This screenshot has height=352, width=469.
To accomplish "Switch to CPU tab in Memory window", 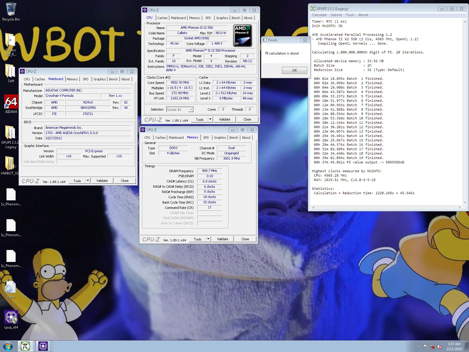I will click(147, 138).
